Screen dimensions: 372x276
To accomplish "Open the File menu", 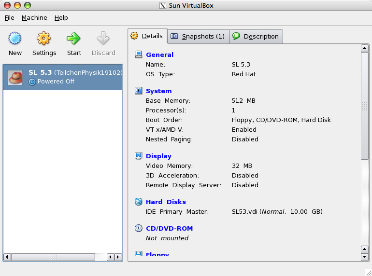I will coord(10,18).
